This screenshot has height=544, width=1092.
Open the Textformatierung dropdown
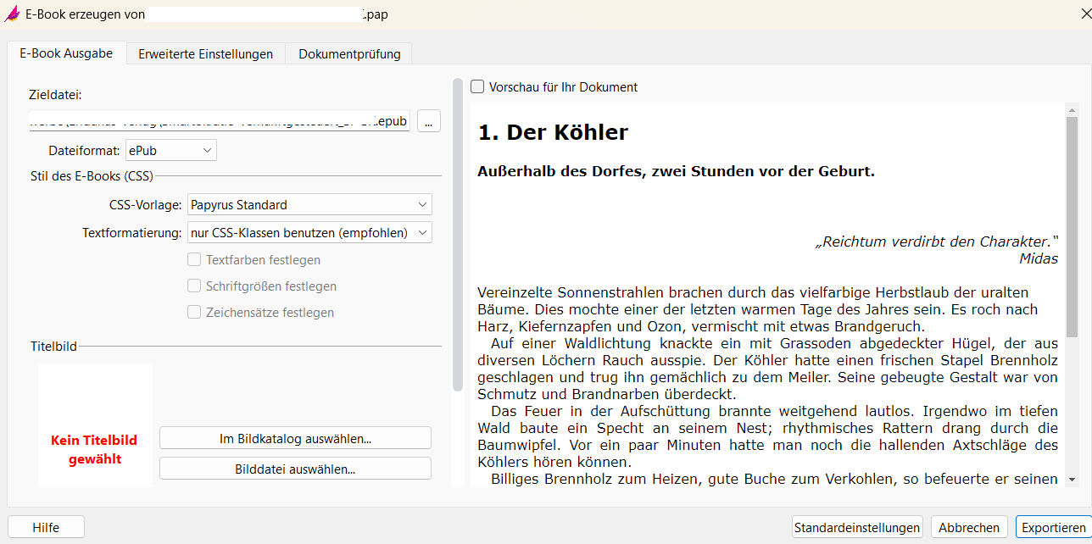(309, 232)
